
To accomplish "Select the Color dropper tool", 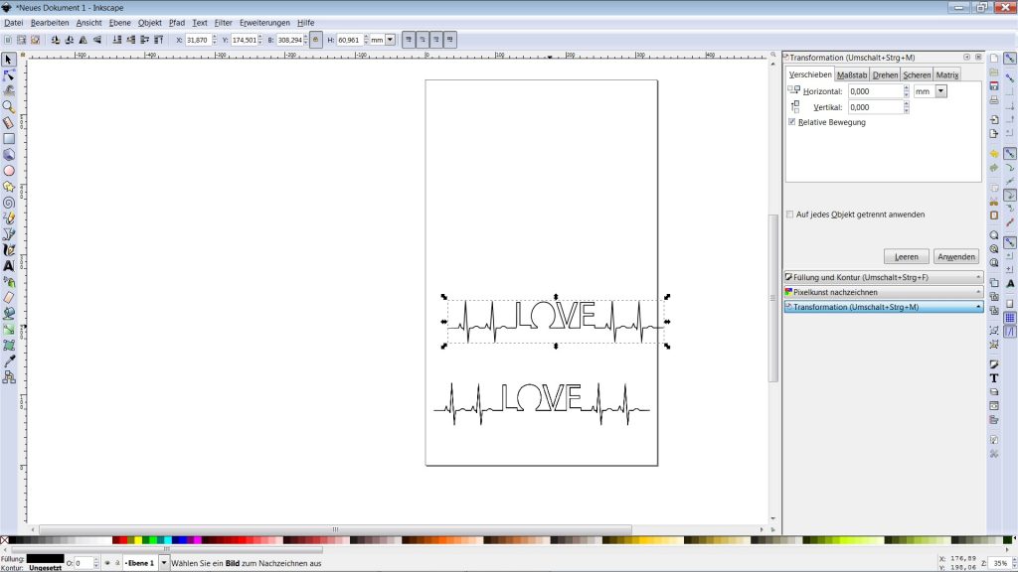I will tap(9, 360).
